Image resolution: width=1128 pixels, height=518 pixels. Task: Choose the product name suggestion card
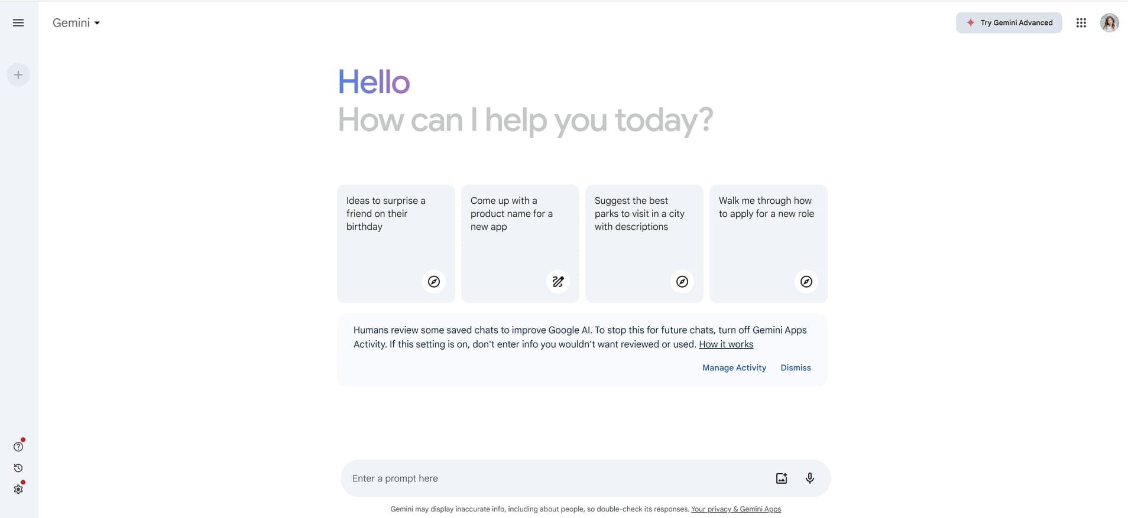pos(520,243)
